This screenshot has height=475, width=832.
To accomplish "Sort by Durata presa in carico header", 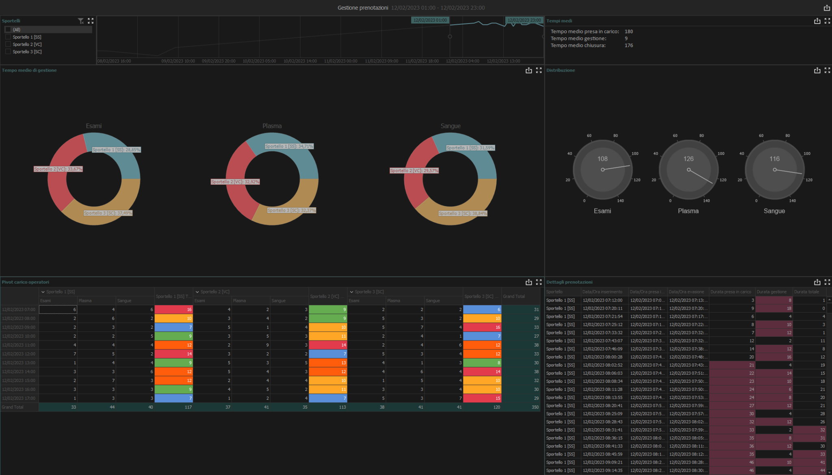I will tap(732, 292).
